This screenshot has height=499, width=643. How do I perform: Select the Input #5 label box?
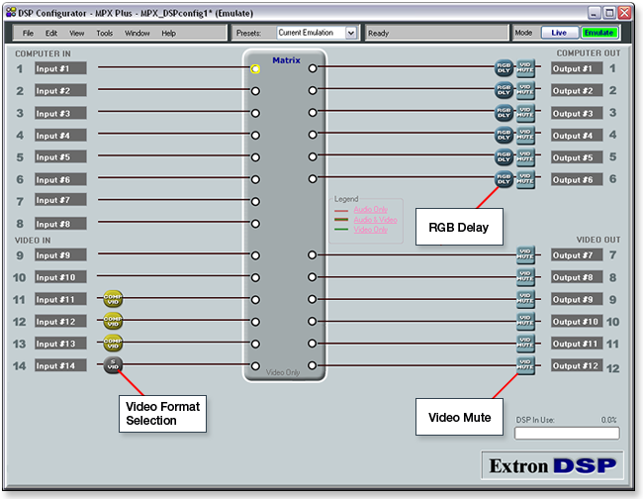pyautogui.click(x=59, y=157)
